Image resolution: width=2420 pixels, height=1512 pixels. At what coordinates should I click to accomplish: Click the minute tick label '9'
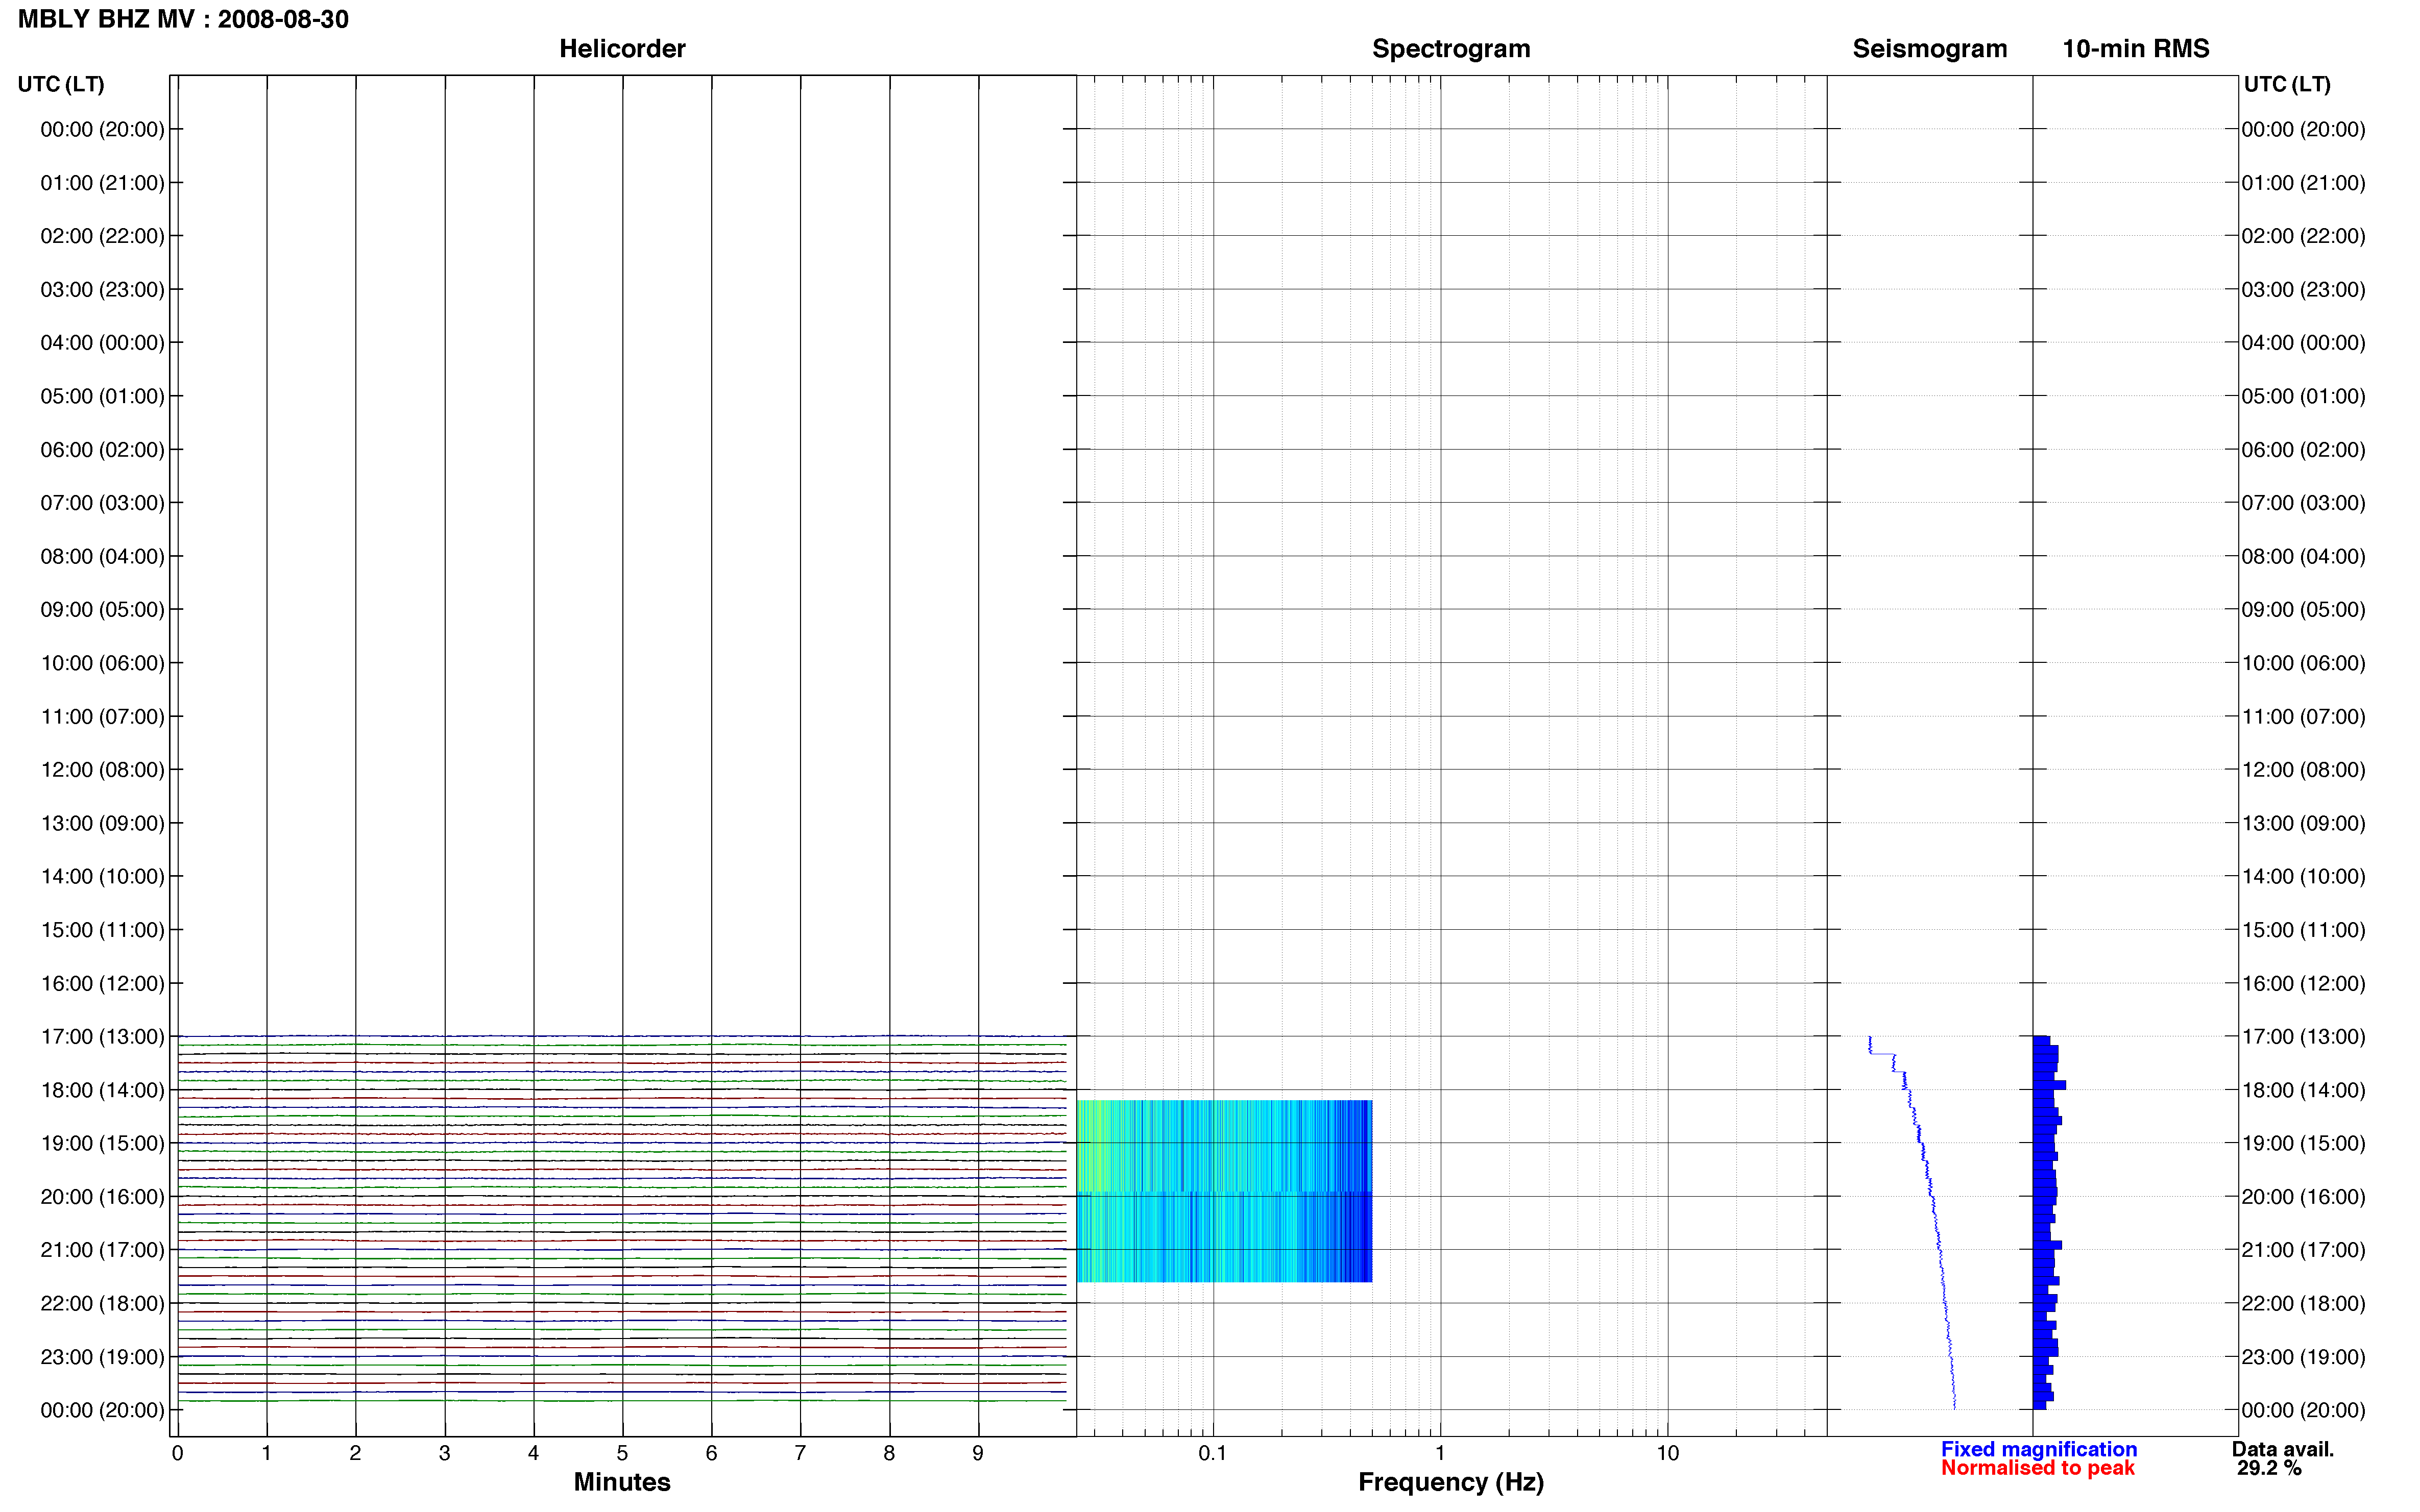977,1453
